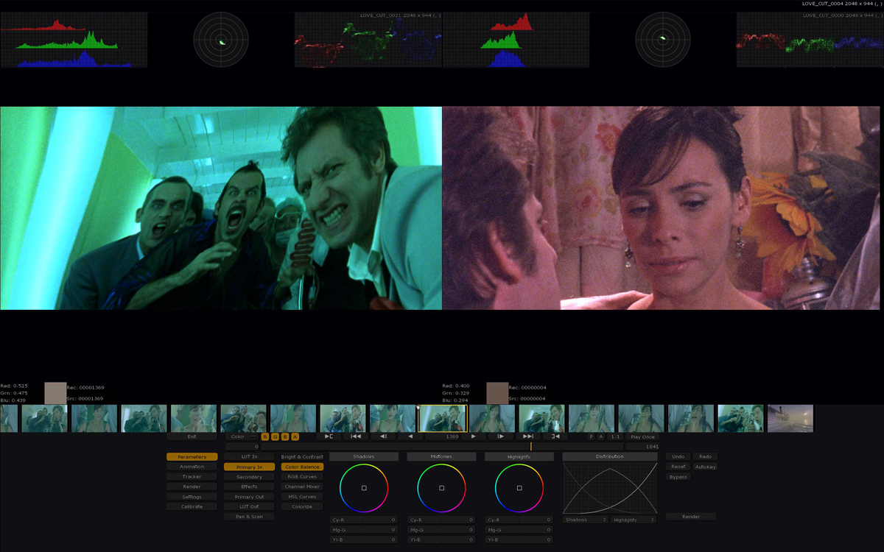This screenshot has height=552, width=884.
Task: Play the clip forward
Action: point(473,436)
